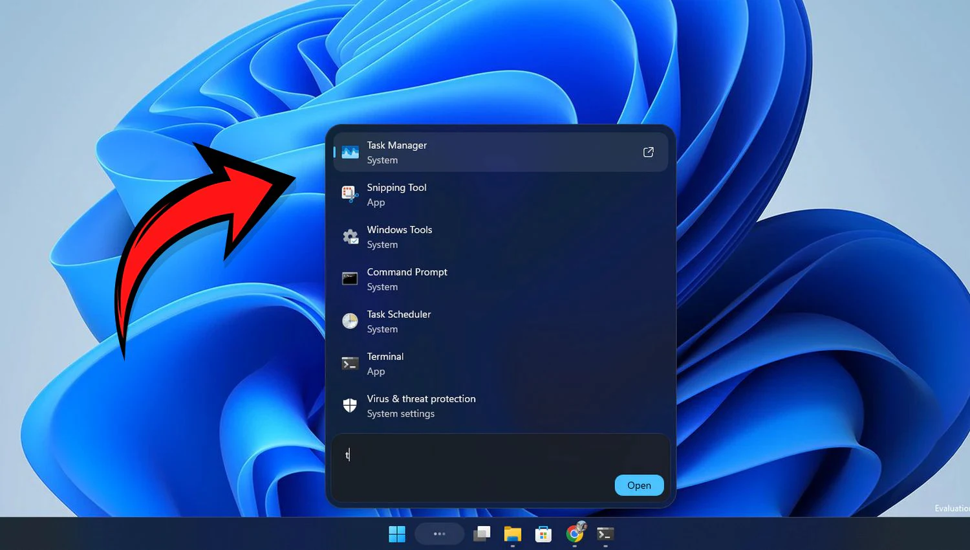This screenshot has width=970, height=550.
Task: Choose the Command Prompt search result
Action: 501,279
